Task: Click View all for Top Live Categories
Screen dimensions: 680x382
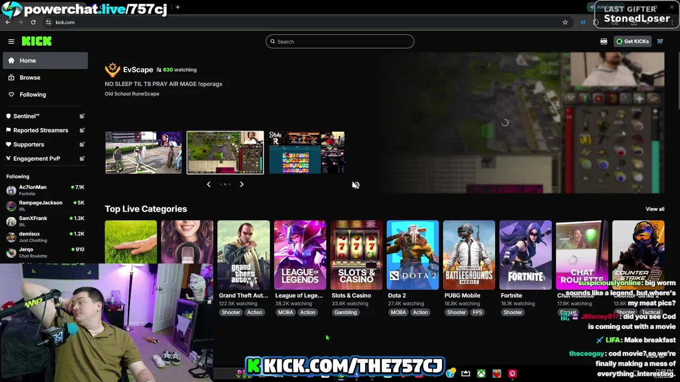Action: (x=654, y=209)
